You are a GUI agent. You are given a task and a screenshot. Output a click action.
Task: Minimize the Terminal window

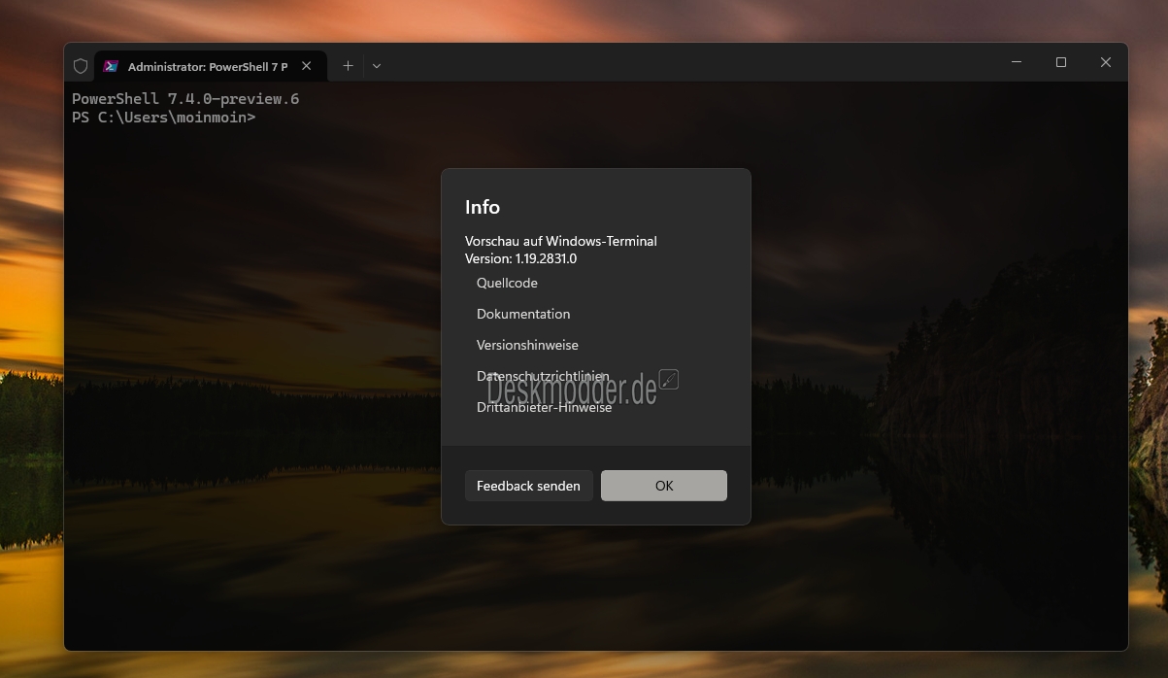pyautogui.click(x=1017, y=62)
